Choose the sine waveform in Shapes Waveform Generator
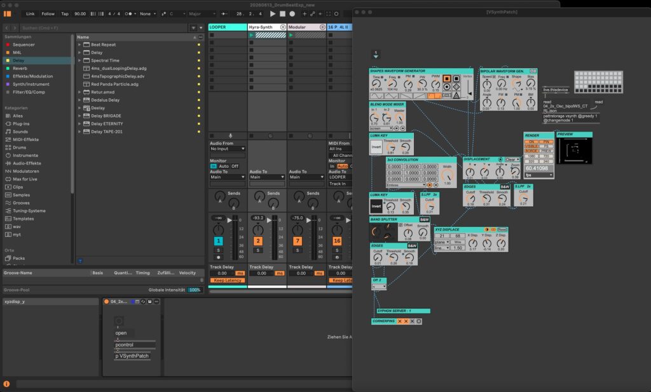The width and height of the screenshot is (651, 392). tap(377, 96)
